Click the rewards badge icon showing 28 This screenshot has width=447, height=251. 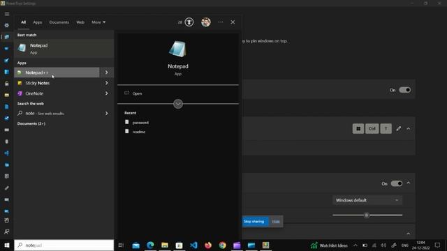pyautogui.click(x=189, y=22)
